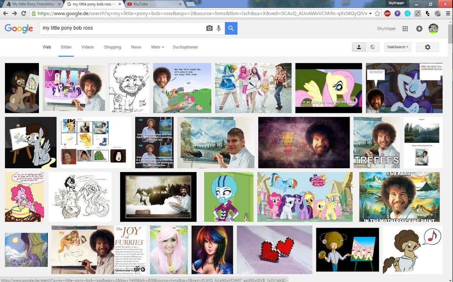Viewport: 453px width, 282px height.
Task: Open Google notifications bell
Action: tap(419, 29)
